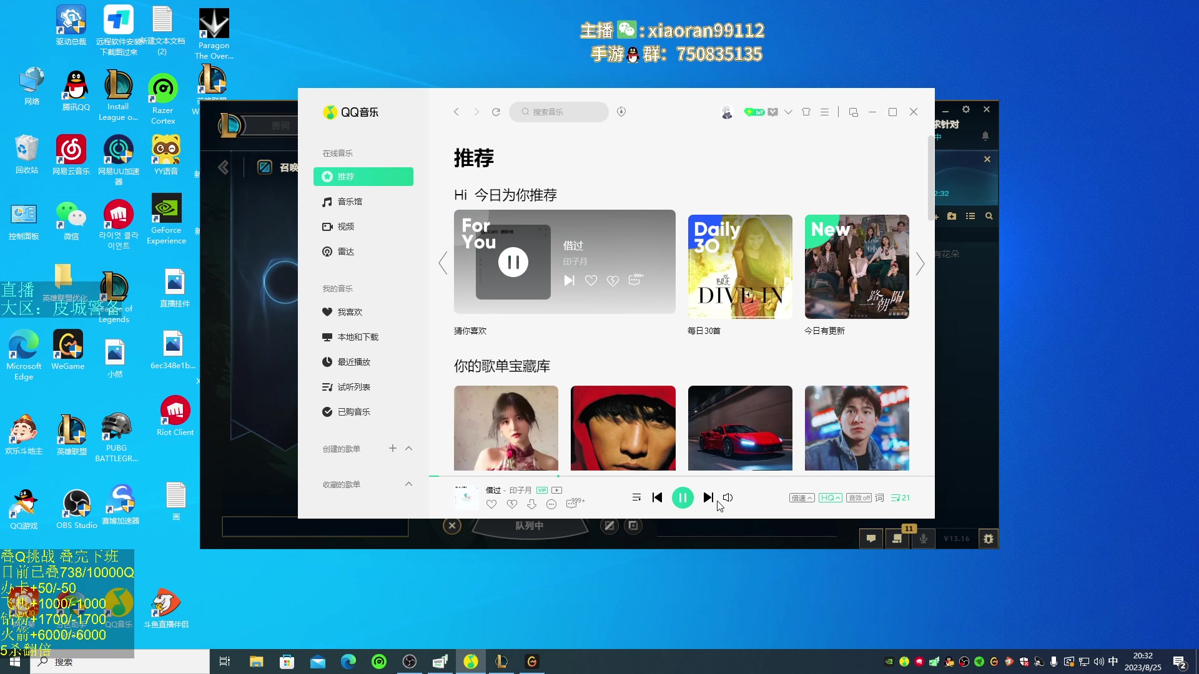Switch to mini player mode icon
This screenshot has width=1199, height=674.
pyautogui.click(x=854, y=112)
